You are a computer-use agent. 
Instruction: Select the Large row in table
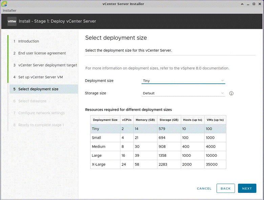158,156
